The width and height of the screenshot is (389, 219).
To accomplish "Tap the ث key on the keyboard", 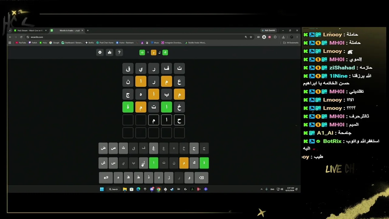I will coord(123,148).
